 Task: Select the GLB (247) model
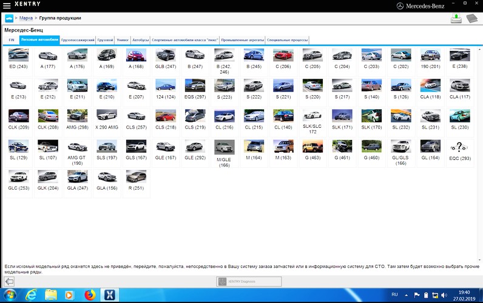click(166, 61)
